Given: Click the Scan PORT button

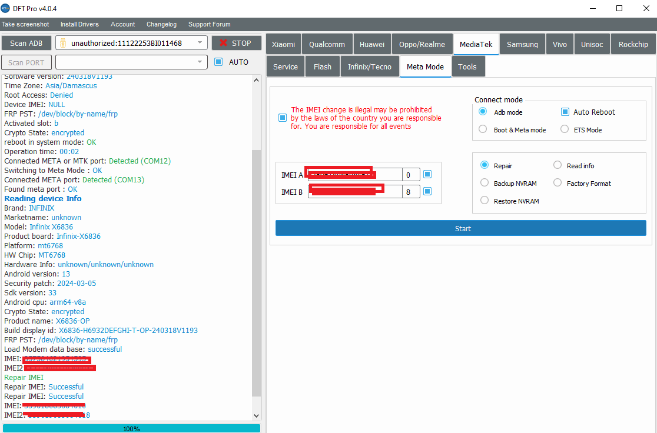Looking at the screenshot, I should coord(26,62).
